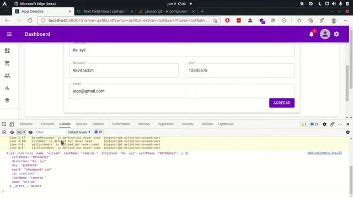The image size is (353, 198).
Task: Create a live expression eye icon
Action: pos(30,132)
